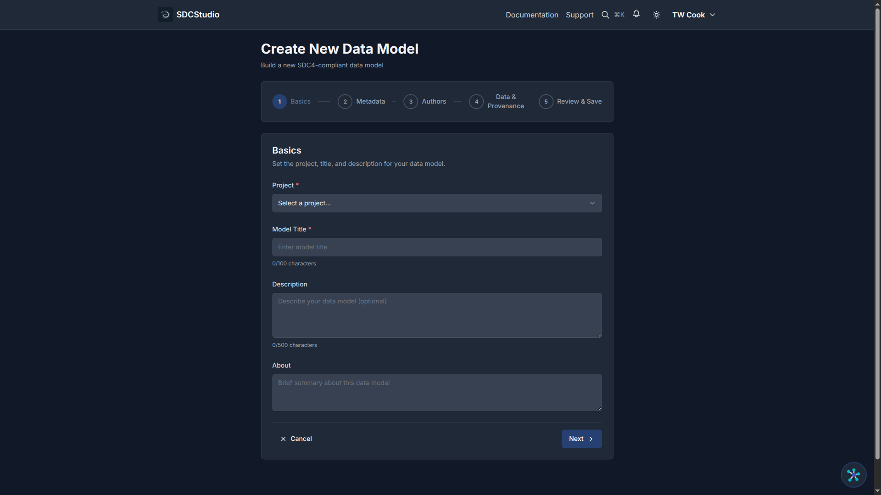Screen dimensions: 881x495
Task: Toggle light mode with the sun icon
Action: (x=656, y=15)
